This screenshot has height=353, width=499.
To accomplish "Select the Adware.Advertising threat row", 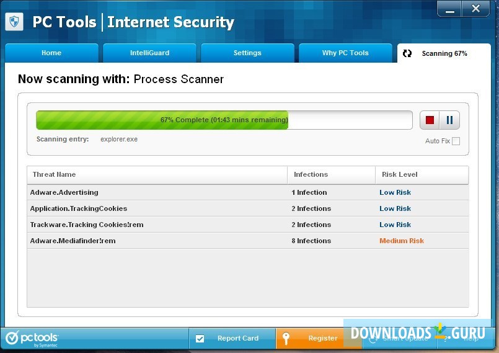I will pyautogui.click(x=248, y=192).
